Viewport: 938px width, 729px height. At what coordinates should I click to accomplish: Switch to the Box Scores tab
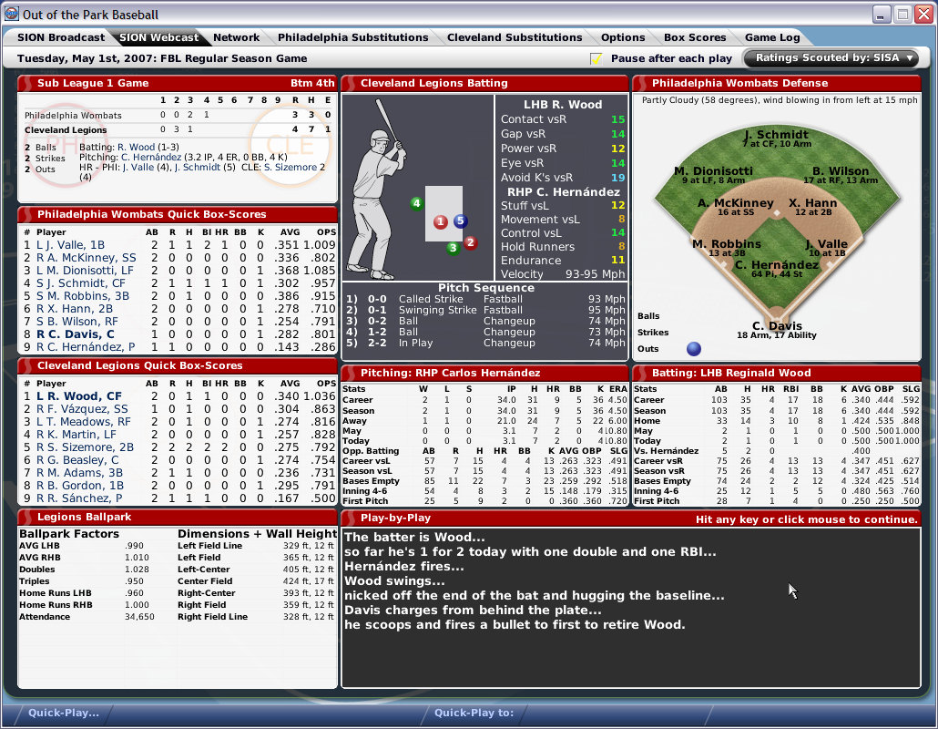click(694, 37)
